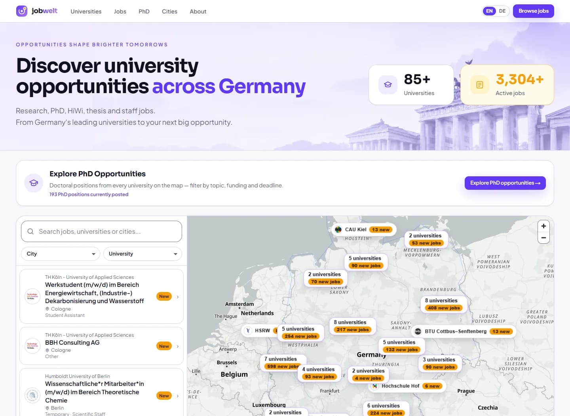Zoom in on the map with the plus button
The image size is (570, 416).
point(543,226)
